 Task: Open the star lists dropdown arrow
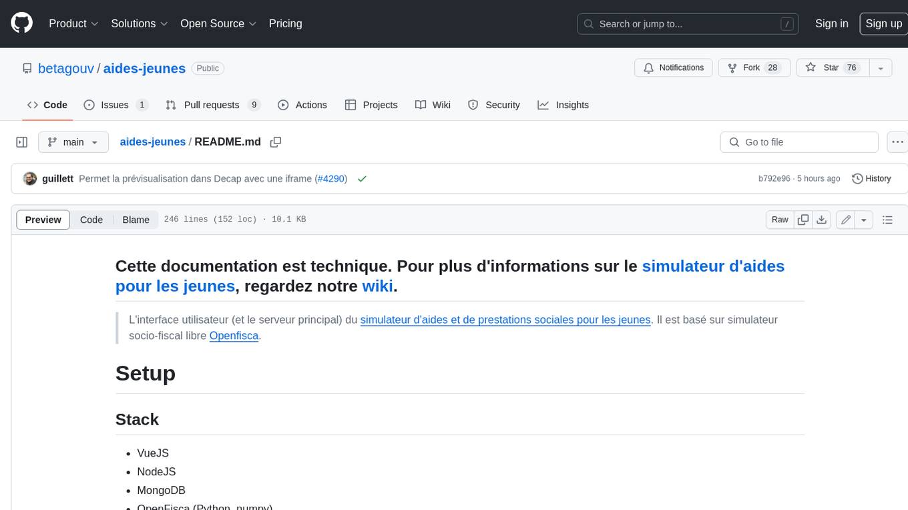881,68
